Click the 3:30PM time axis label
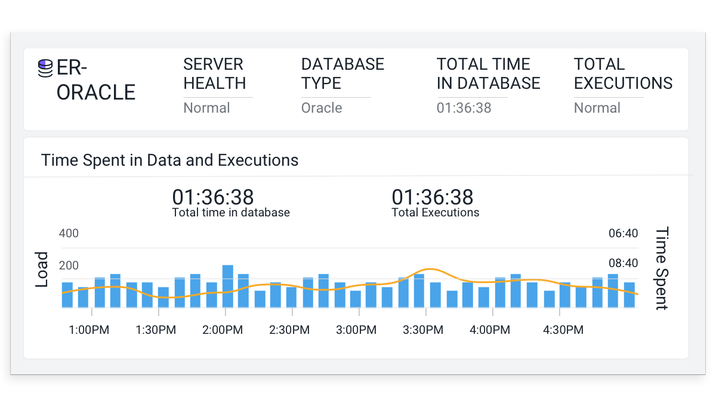716x403 pixels. [x=423, y=330]
